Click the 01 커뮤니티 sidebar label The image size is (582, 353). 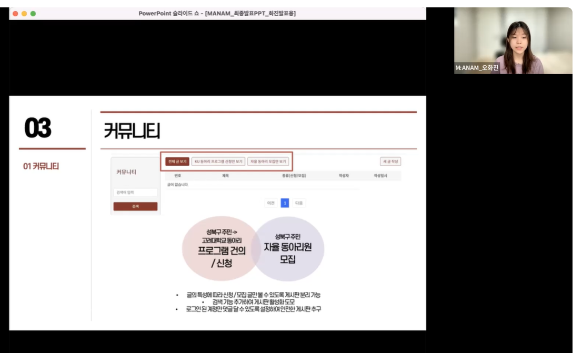[41, 166]
